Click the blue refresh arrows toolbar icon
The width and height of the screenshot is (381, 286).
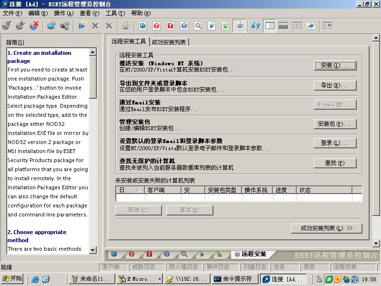[256, 26]
